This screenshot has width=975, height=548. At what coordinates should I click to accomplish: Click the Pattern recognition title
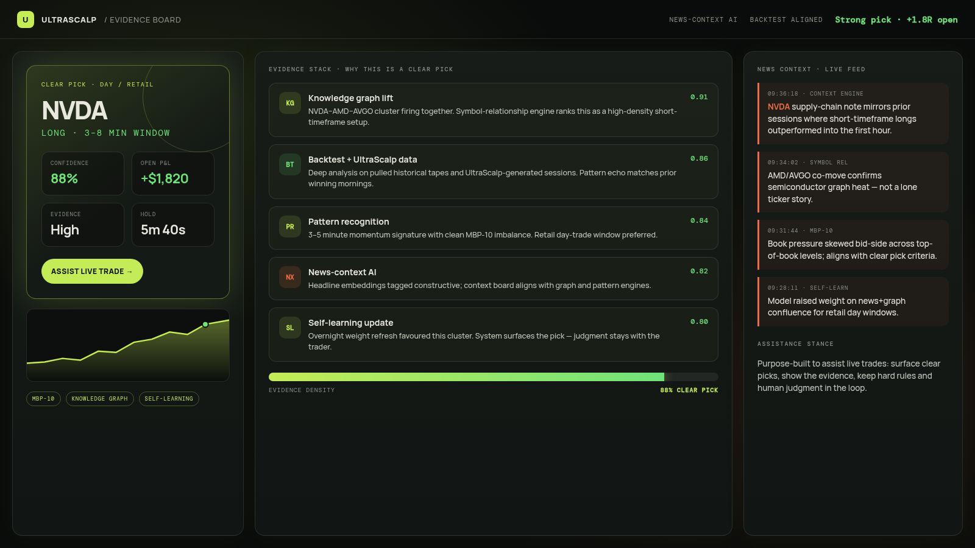pos(349,222)
